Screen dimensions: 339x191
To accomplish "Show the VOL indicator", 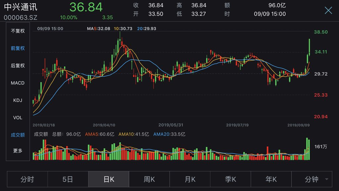I will pyautogui.click(x=18, y=118).
